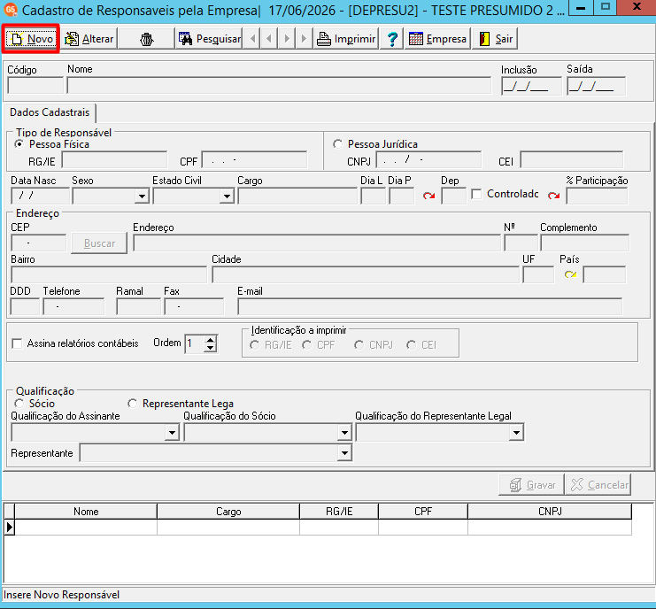The image size is (656, 609).
Task: Select CPF identification radio button
Action: 306,345
